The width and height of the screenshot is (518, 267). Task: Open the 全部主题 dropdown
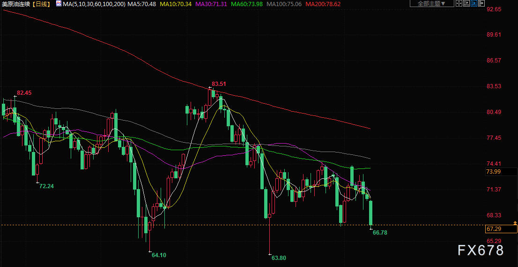432,3
